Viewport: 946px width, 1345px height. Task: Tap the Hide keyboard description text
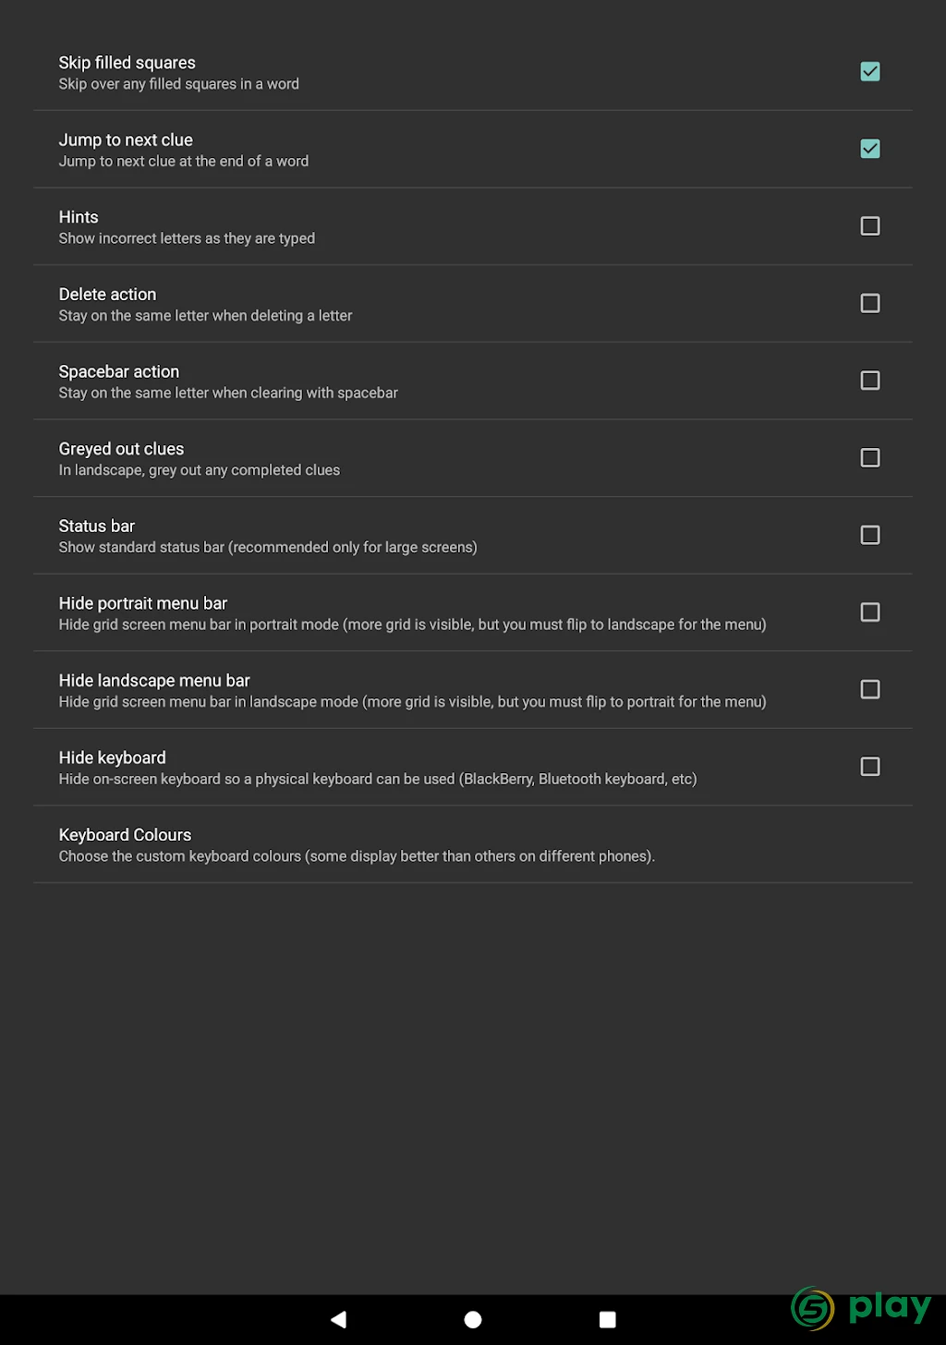(x=378, y=780)
